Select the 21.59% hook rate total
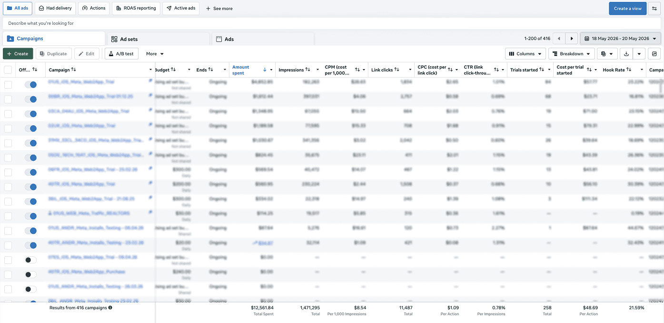Viewport: 664px width, 323px height. 637,308
